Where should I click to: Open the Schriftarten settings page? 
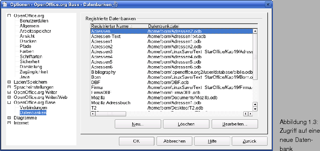click(31, 57)
